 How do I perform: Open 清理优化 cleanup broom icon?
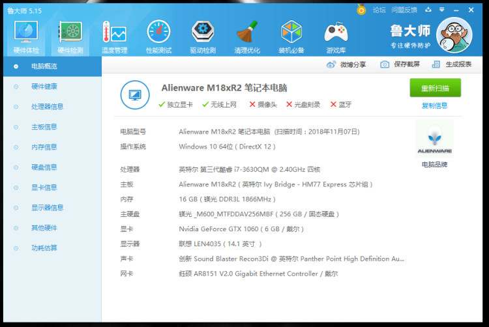pyautogui.click(x=247, y=36)
